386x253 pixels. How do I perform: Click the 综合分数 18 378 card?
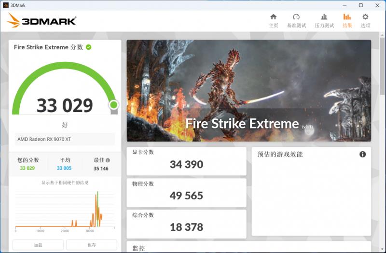pos(186,224)
